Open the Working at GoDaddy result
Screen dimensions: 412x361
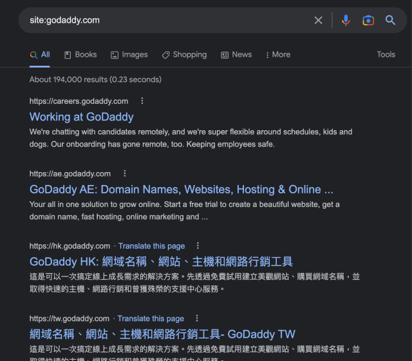82,117
